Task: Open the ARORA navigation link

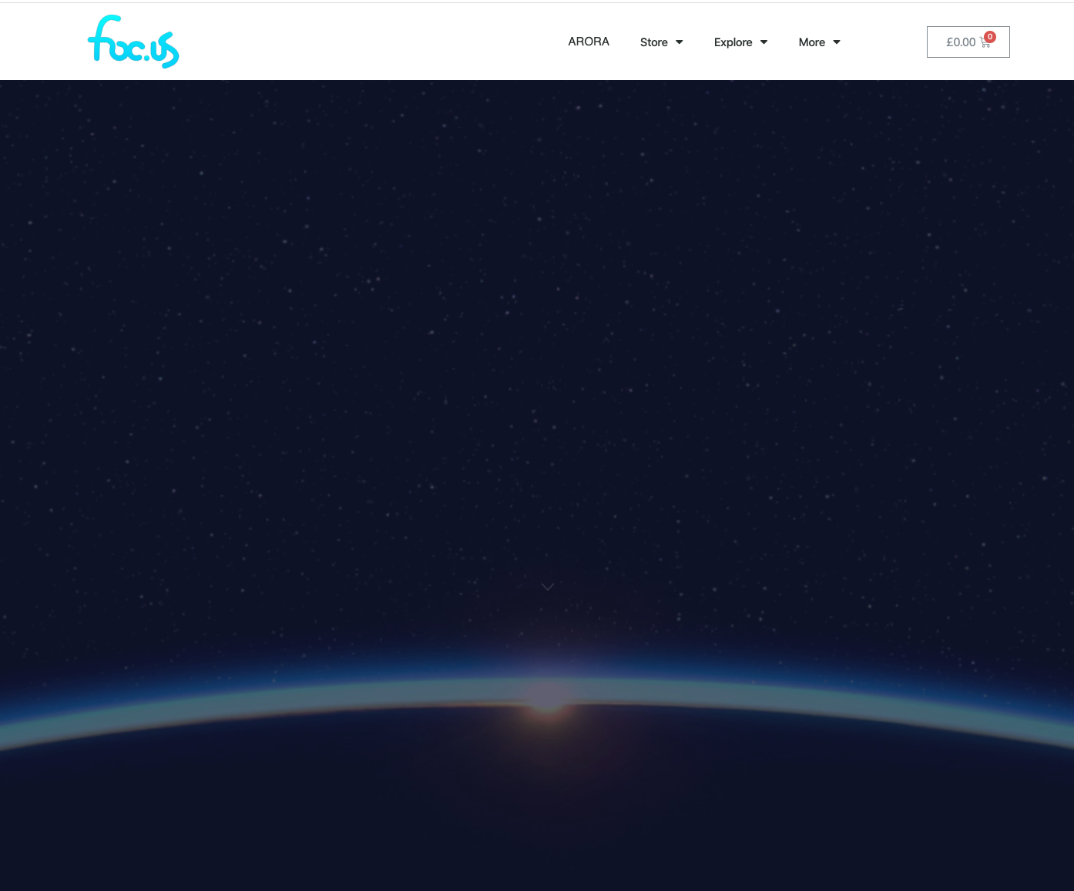Action: (x=589, y=42)
